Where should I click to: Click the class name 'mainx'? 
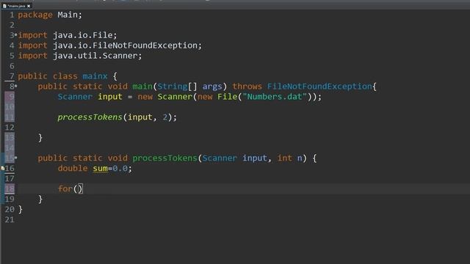click(x=95, y=76)
